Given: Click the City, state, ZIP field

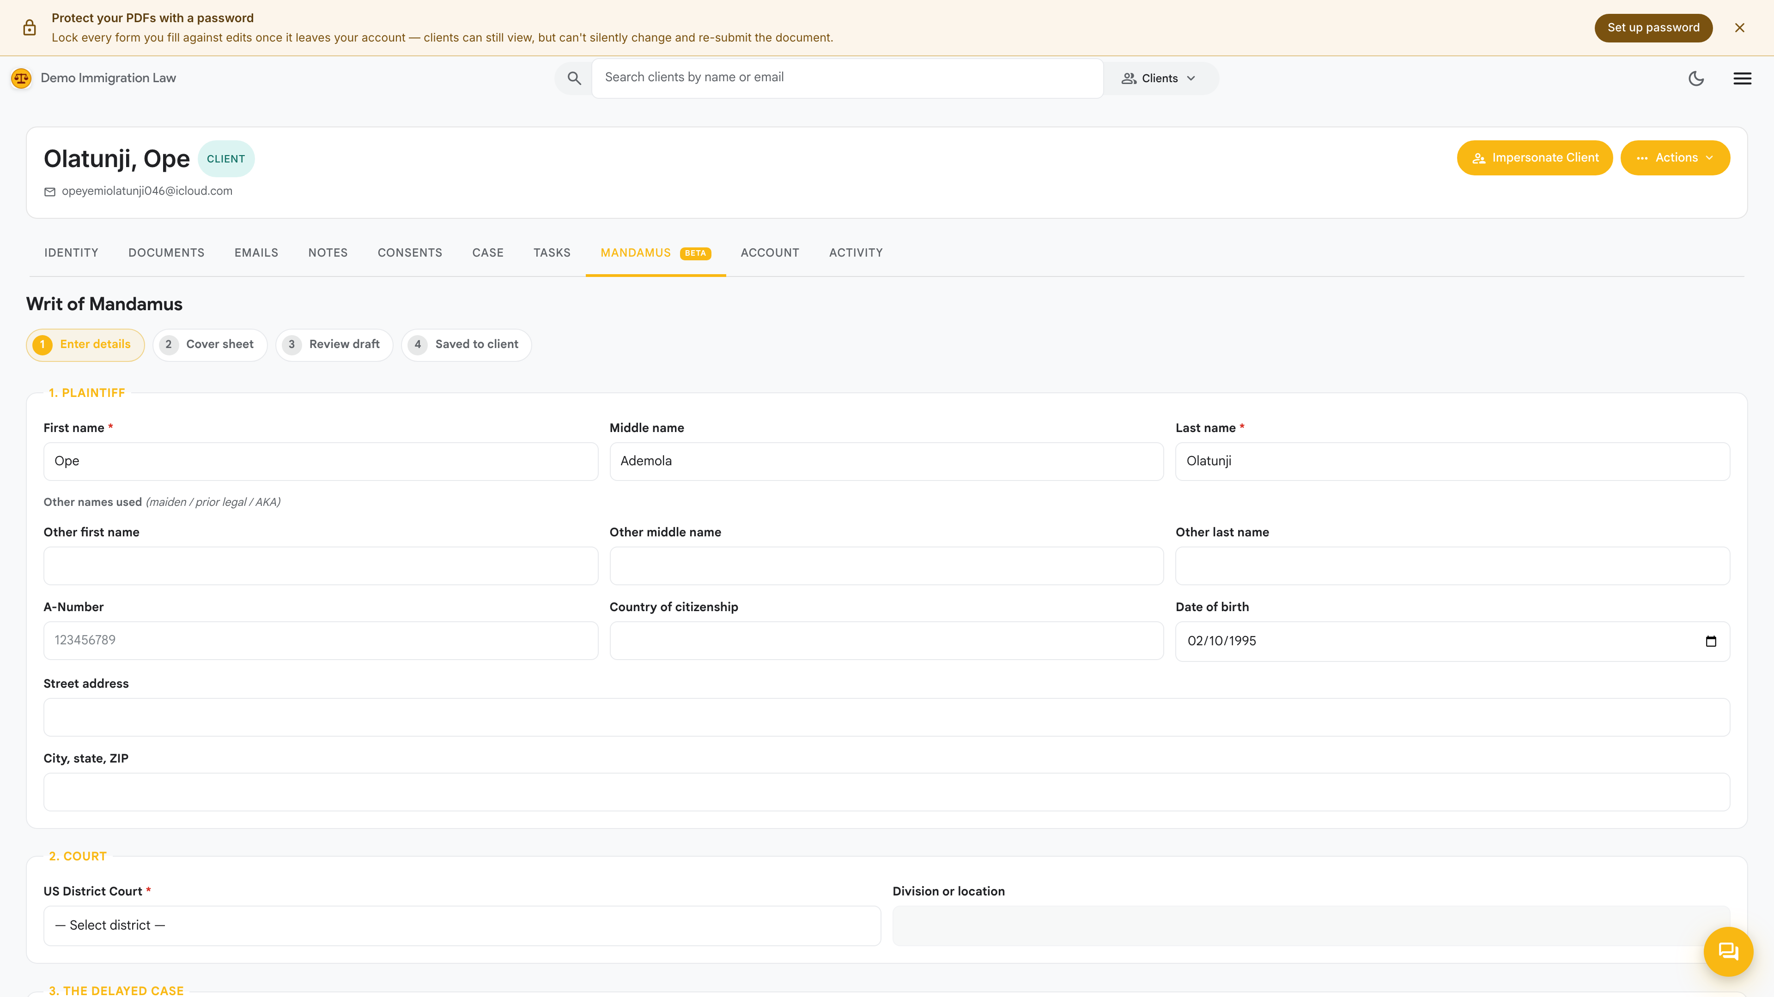Looking at the screenshot, I should pos(887,792).
